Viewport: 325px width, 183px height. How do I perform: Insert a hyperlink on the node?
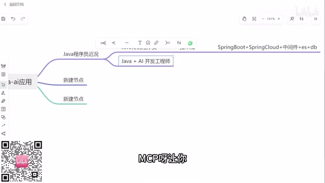click(x=156, y=43)
